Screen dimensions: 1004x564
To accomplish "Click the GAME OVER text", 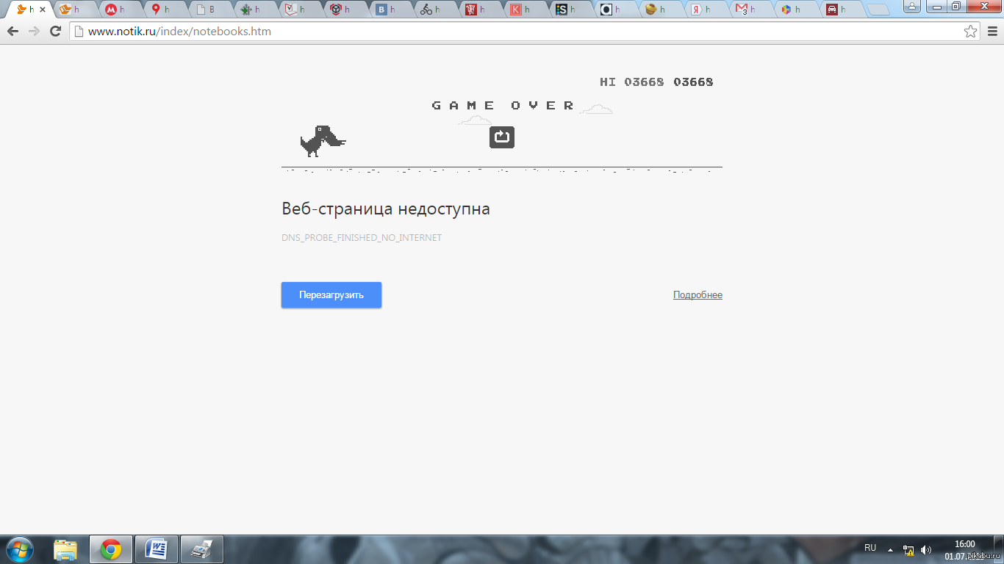I will click(503, 105).
